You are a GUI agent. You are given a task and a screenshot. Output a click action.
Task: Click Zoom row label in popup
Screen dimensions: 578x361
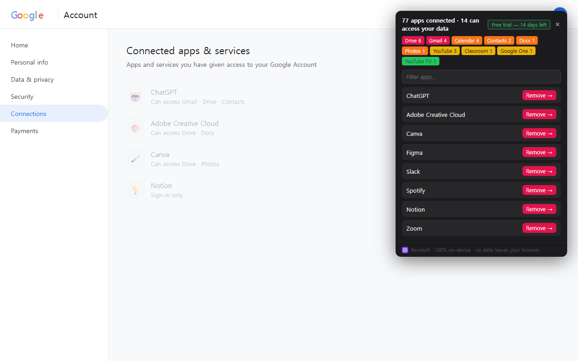coord(414,228)
